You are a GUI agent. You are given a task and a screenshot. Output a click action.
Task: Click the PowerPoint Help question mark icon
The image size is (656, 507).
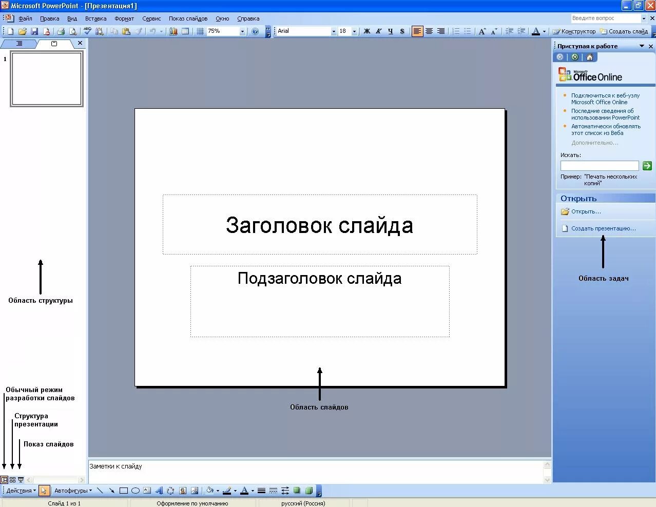255,31
